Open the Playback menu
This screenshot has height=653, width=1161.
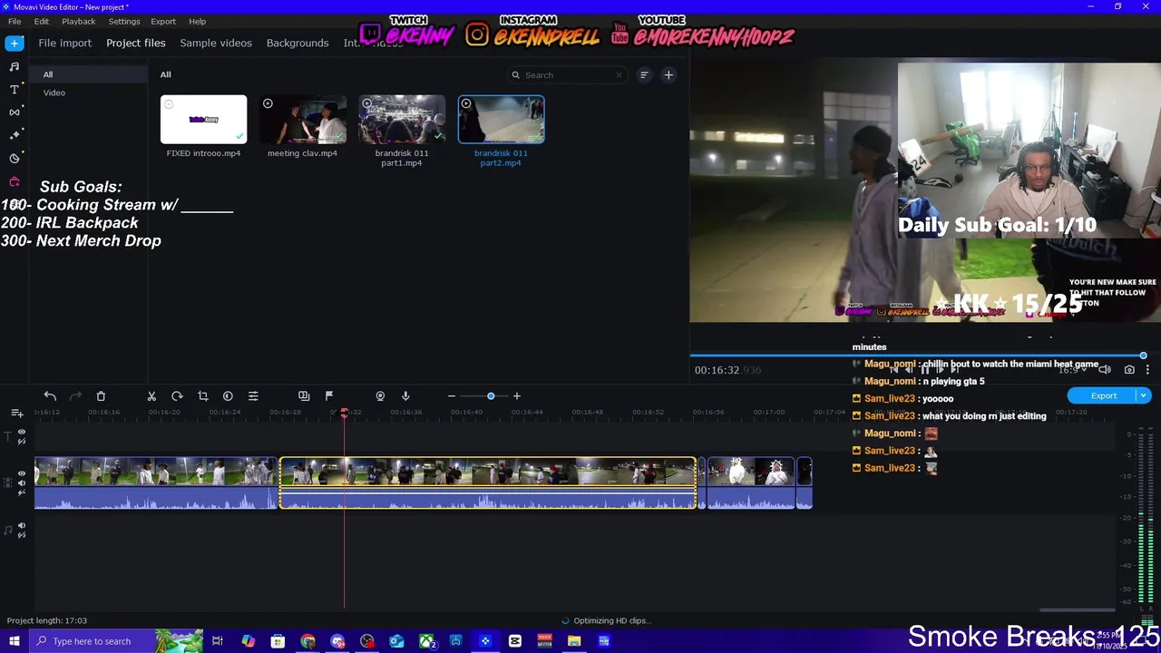79,21
